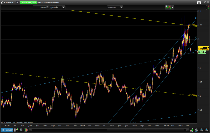Click the yellow 1,95807 price label
The image size is (210, 133).
click(x=203, y=48)
